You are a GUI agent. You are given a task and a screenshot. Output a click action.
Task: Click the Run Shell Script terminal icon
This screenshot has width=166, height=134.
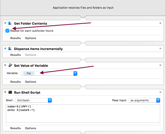click(10, 92)
